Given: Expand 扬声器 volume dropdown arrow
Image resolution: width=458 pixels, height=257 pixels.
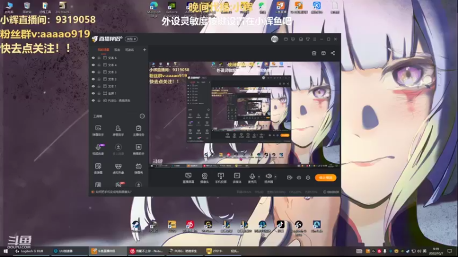Looking at the screenshot, I should pos(275,177).
